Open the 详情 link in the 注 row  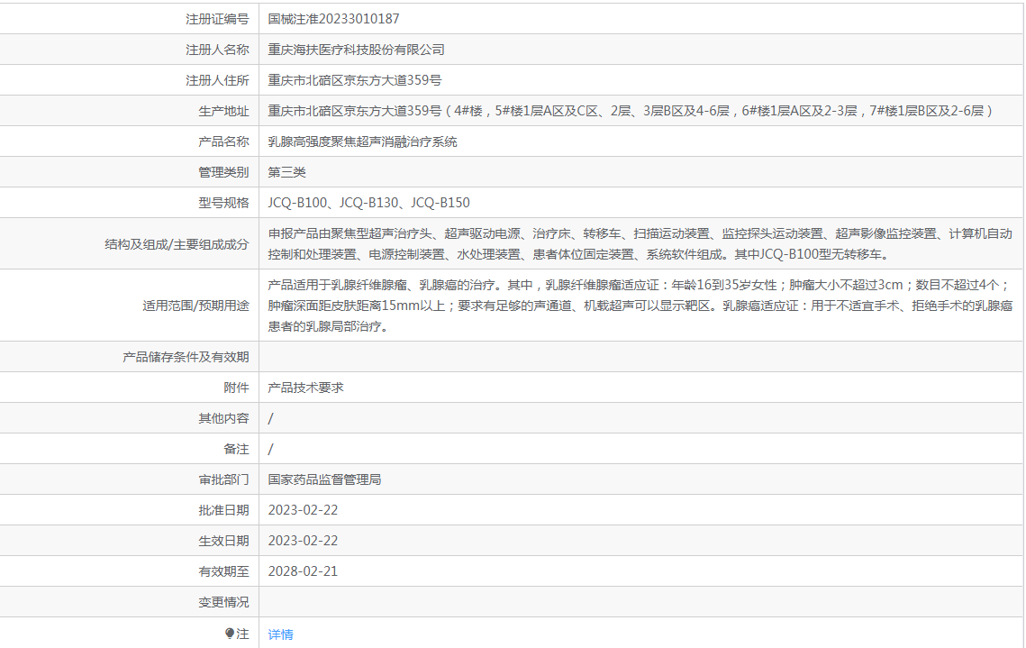pyautogui.click(x=281, y=634)
